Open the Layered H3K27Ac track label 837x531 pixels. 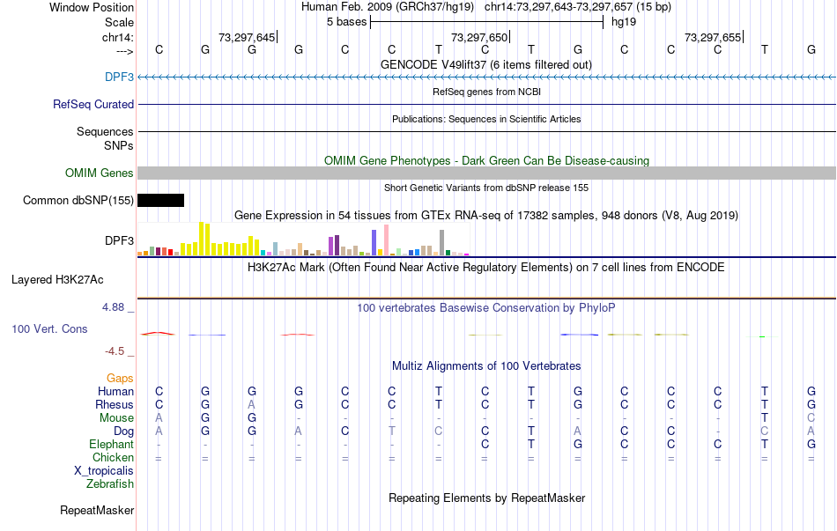click(x=57, y=280)
